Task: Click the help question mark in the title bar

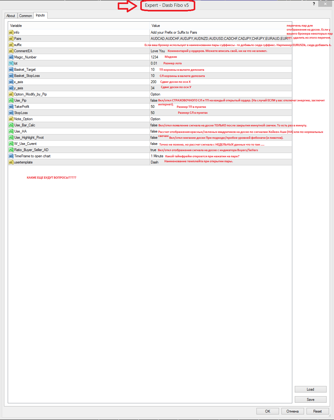Action: coord(314,4)
